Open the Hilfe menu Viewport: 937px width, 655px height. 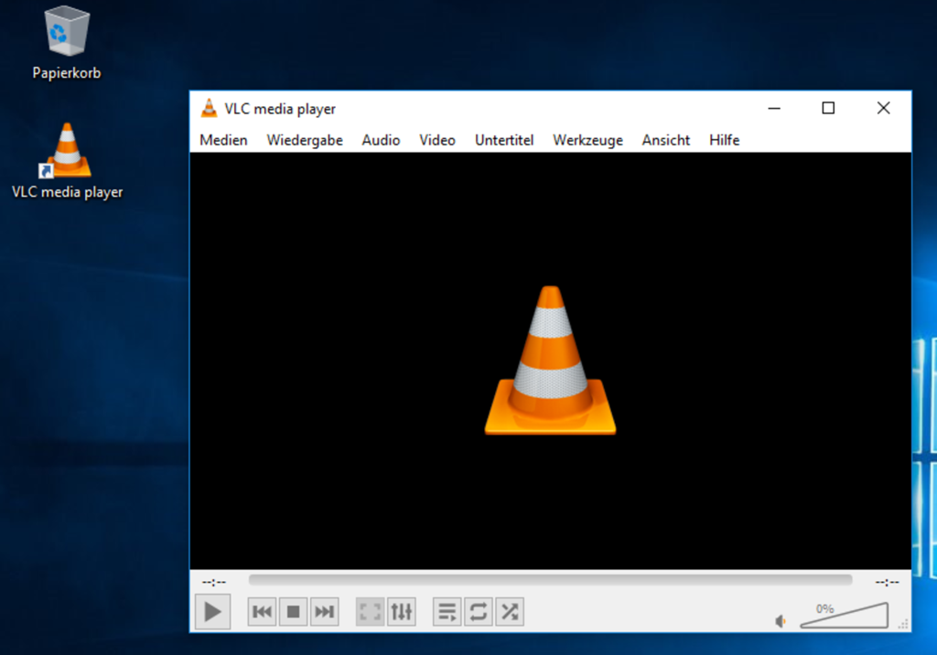pyautogui.click(x=724, y=140)
